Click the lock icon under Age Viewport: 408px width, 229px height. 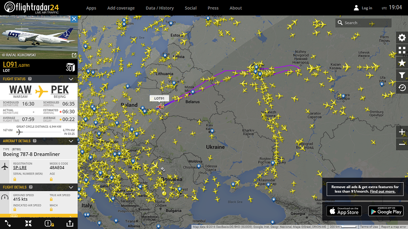point(51,179)
